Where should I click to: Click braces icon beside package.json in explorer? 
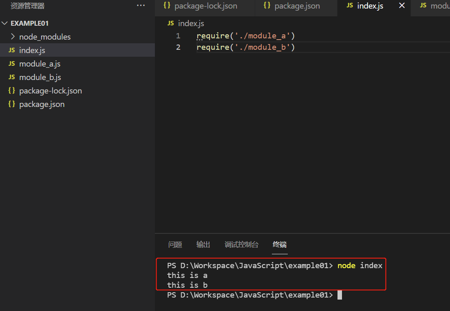(12, 104)
